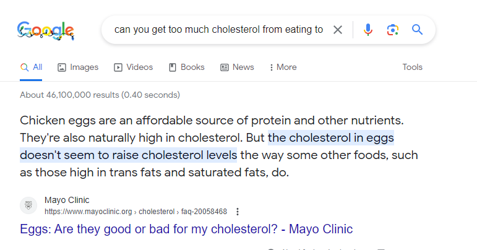Go to the News tab
This screenshot has width=477, height=250.
237,67
